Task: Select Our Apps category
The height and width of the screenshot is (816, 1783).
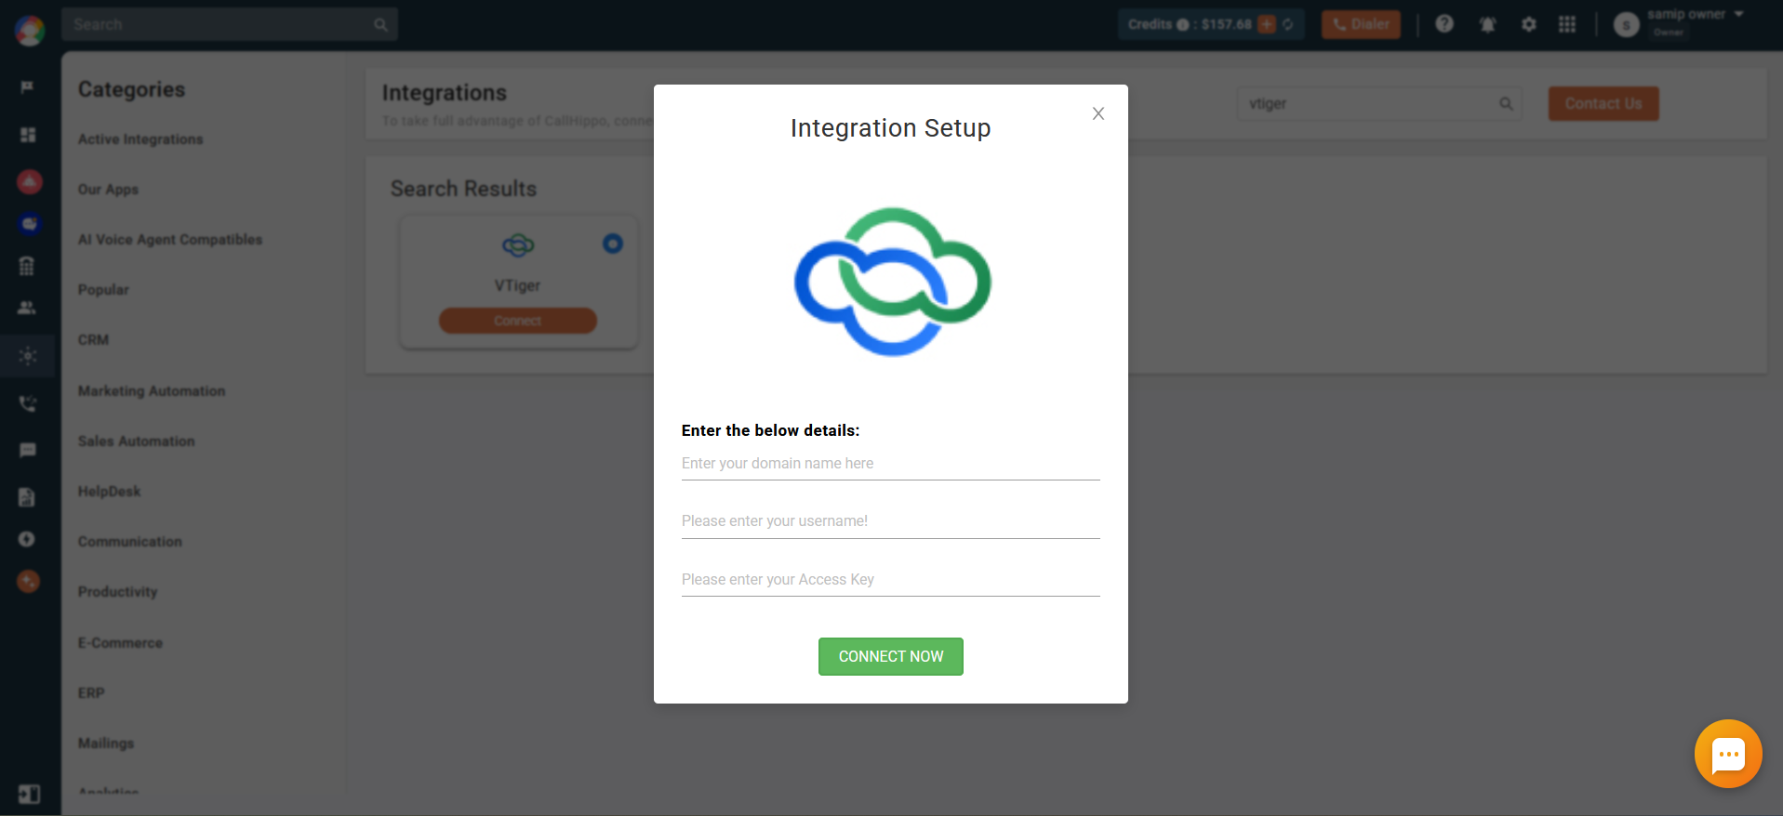Action: [108, 189]
